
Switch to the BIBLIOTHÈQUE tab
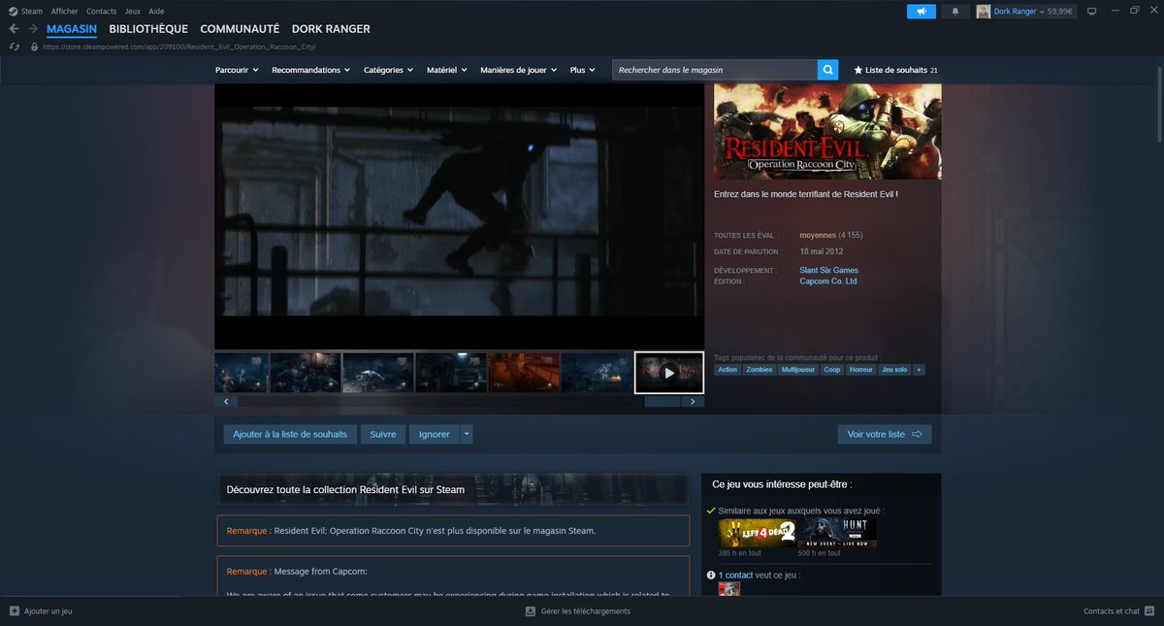[148, 29]
